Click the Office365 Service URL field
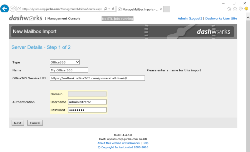Image resolution: width=250 pixels, height=152 pixels. pyautogui.click(x=97, y=78)
